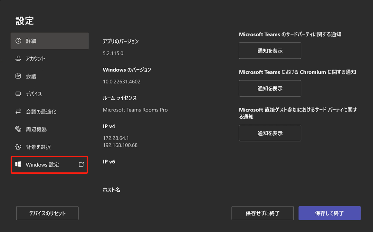
Task: Click IP address 192.168.100.68
Action: pos(120,145)
